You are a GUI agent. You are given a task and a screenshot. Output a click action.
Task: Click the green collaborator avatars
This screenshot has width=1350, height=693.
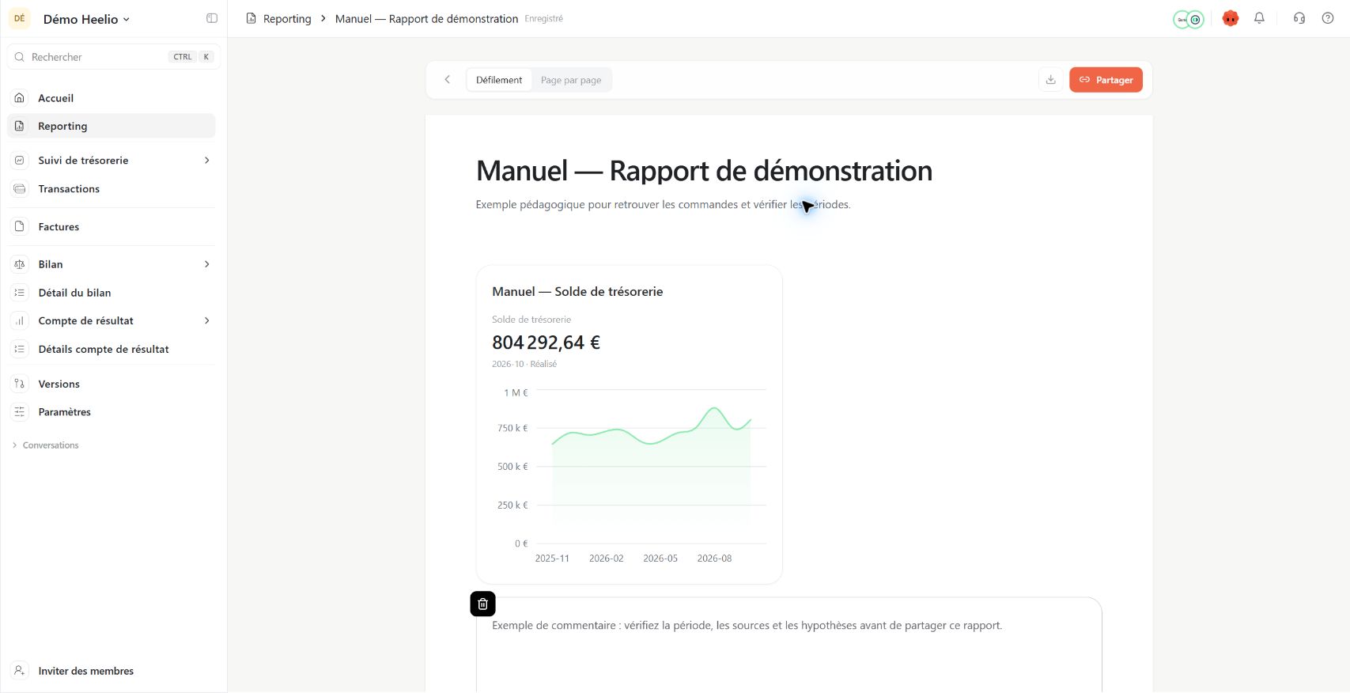(1189, 19)
